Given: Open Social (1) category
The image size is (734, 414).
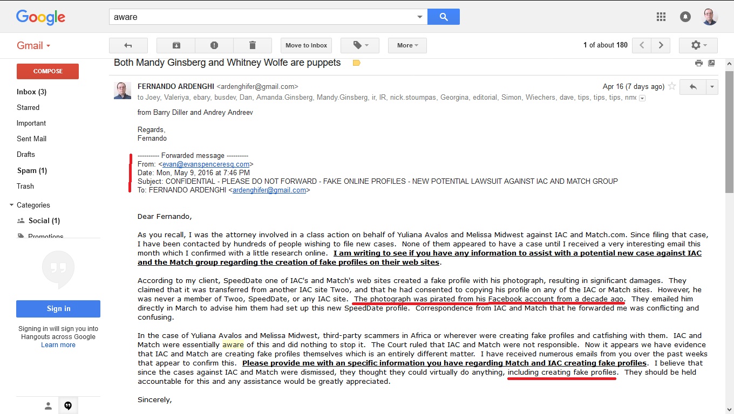Looking at the screenshot, I should [44, 220].
